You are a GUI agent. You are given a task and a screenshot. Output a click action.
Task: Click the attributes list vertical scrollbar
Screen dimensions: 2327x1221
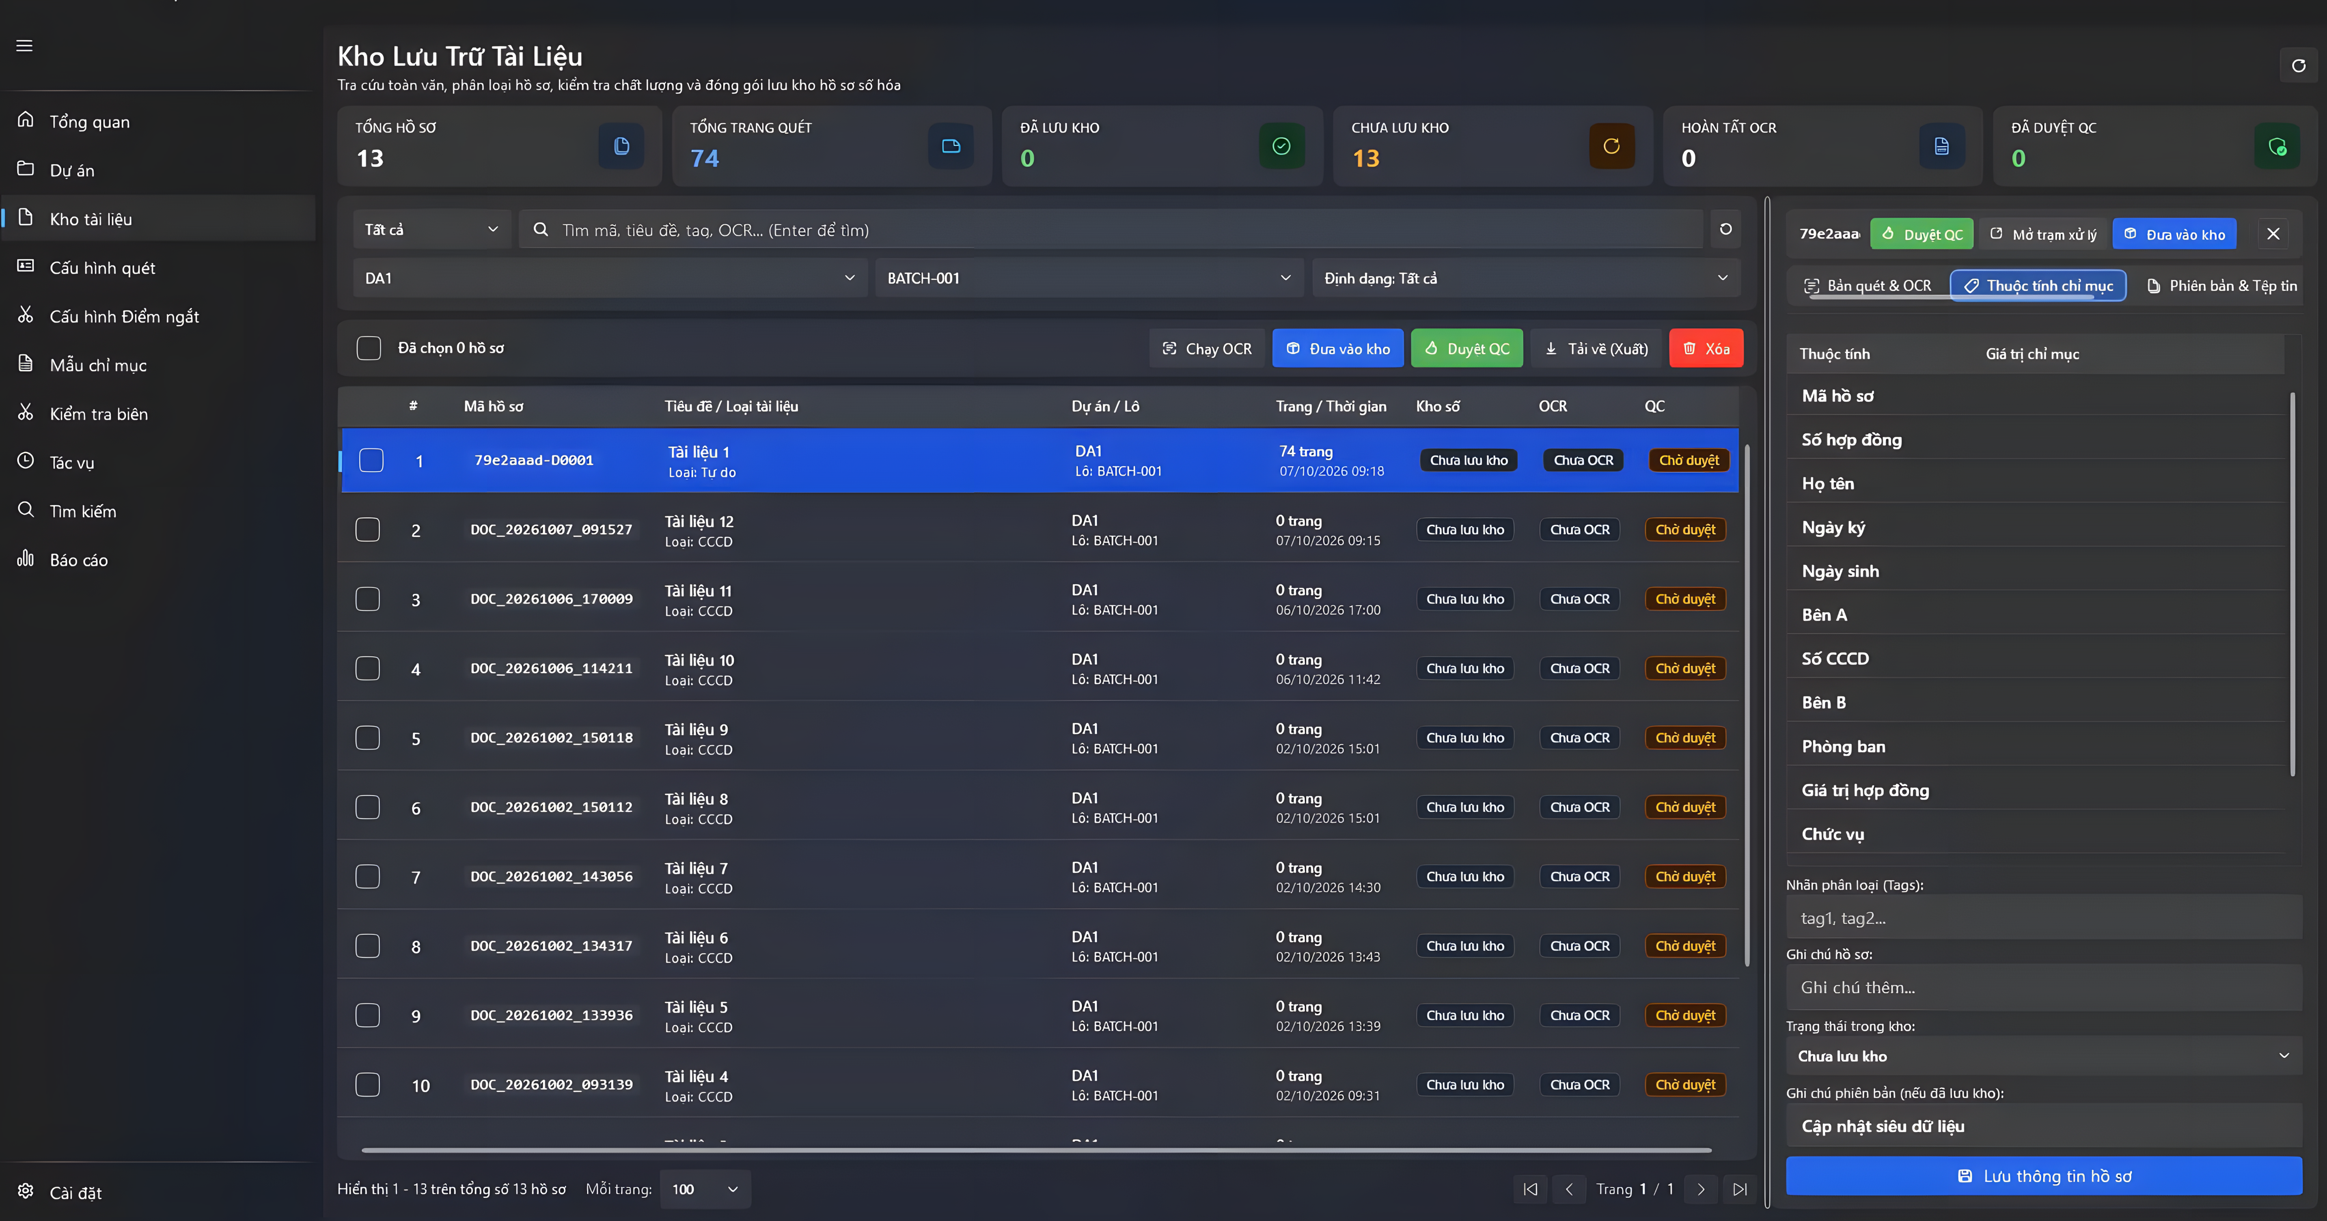coord(2292,584)
